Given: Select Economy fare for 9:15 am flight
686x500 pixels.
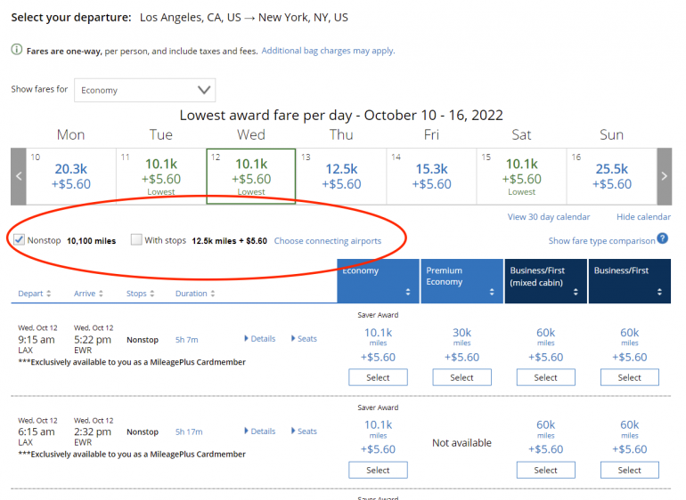Looking at the screenshot, I should pyautogui.click(x=378, y=377).
